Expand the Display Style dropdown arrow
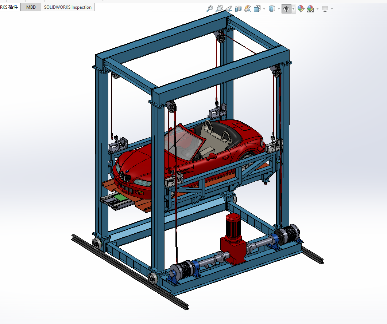Viewport: 387px width, 324px height. (x=279, y=9)
